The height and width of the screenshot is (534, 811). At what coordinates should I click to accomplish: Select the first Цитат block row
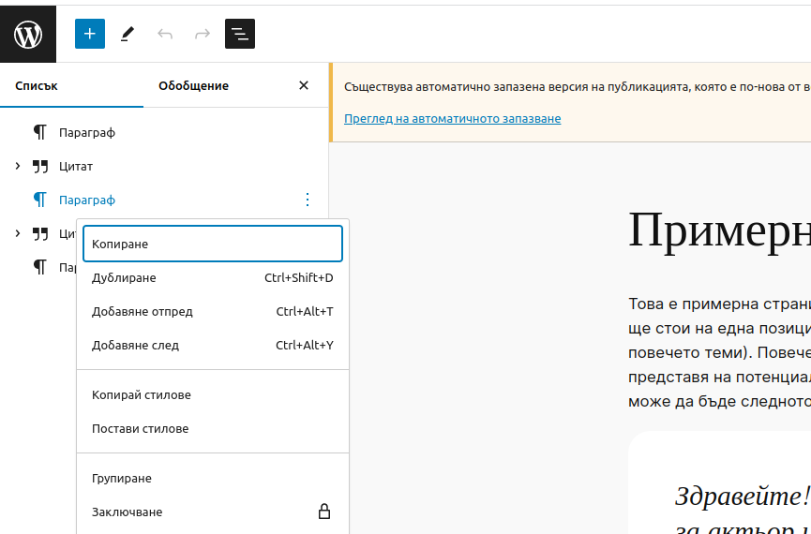pyautogui.click(x=164, y=166)
